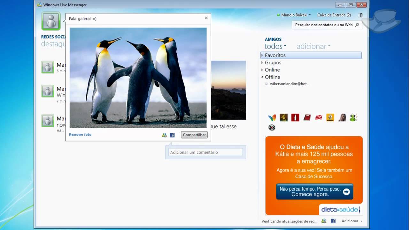Screen dimensions: 409x230
Task: Open Caixa de Entrada (2)
Action: (x=334, y=15)
